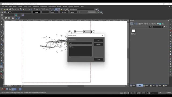This screenshot has height=97, width=172.
Task: Click the Undo arrow icon
Action: 26,9
